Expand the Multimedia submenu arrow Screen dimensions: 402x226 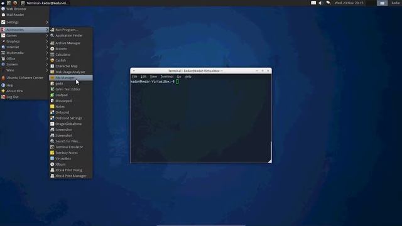(x=47, y=53)
